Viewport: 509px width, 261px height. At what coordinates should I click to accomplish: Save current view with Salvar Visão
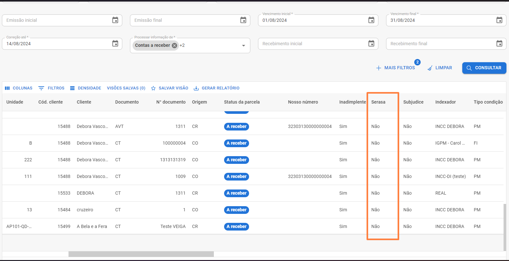point(170,88)
